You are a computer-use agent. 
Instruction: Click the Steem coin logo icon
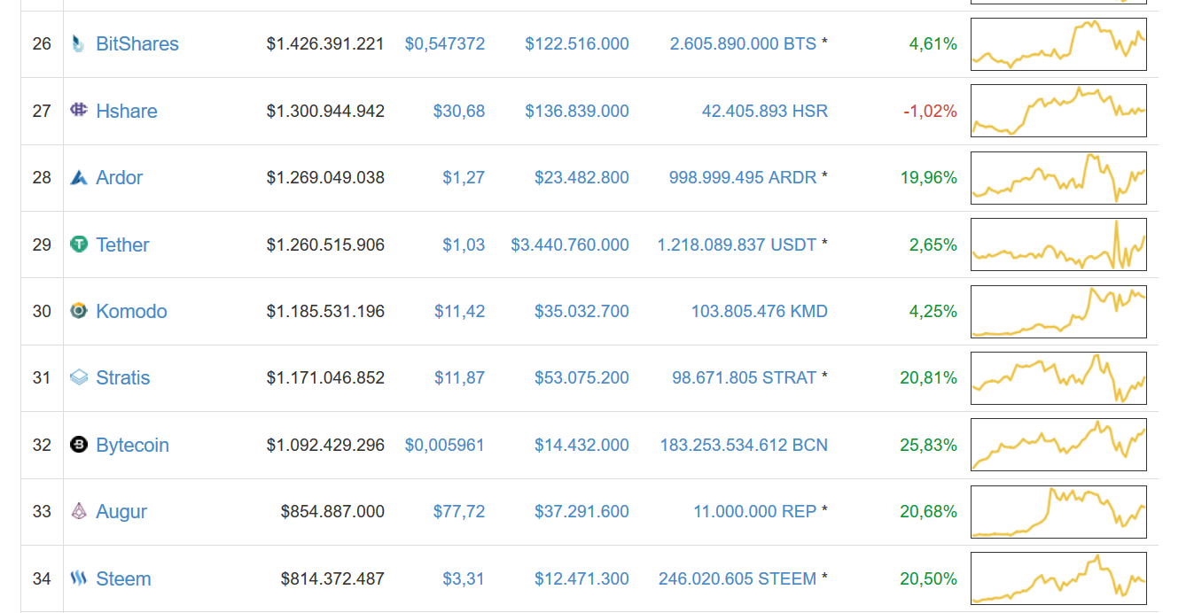coord(79,578)
